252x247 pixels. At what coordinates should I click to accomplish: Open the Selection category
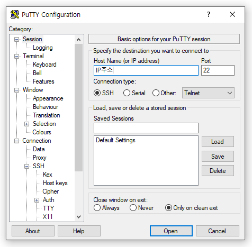[x=44, y=124]
